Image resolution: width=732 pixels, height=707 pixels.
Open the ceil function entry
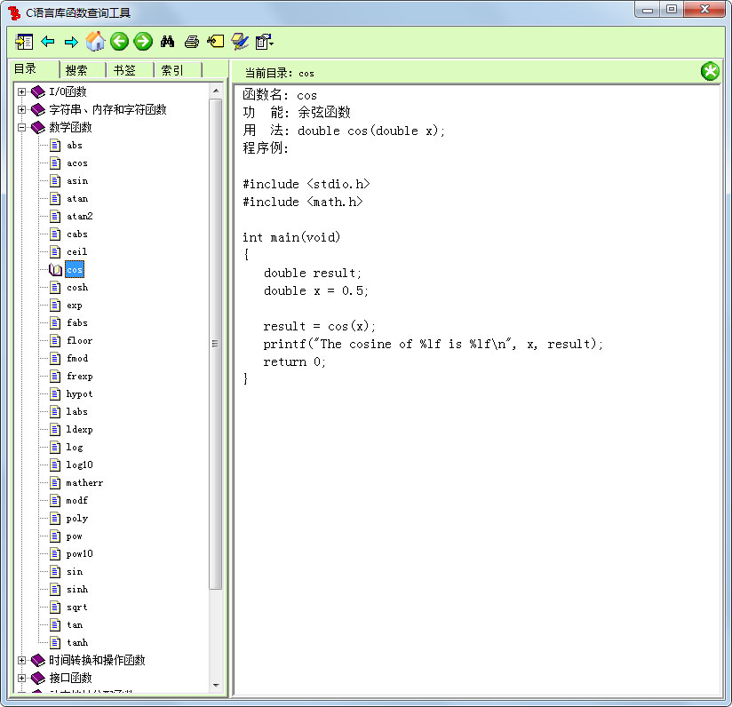(76, 252)
